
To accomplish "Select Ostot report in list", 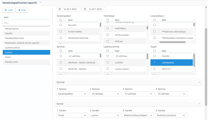I will click(26, 57).
